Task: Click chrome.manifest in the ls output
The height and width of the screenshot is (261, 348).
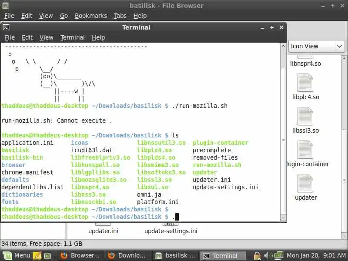Action: (x=27, y=172)
